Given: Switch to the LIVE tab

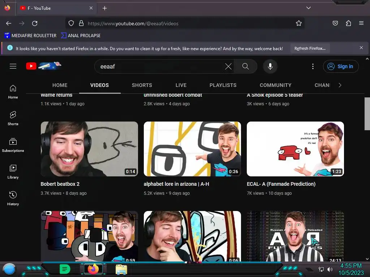Looking at the screenshot, I should click(181, 85).
